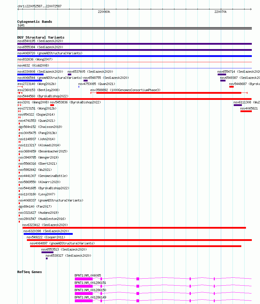Click the purple bar under nsv6537605
Screen dimensions: 260x304
(x=70, y=74)
